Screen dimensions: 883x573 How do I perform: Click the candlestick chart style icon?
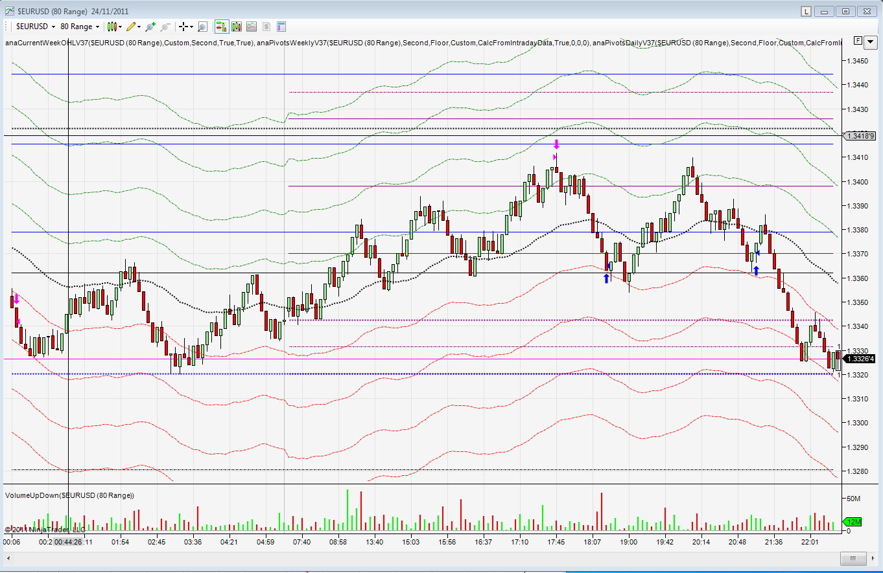tap(112, 27)
